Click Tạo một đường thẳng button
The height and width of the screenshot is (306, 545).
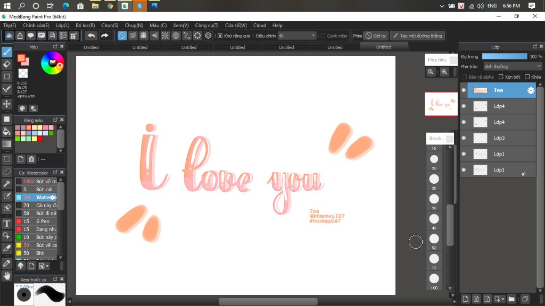tap(417, 36)
